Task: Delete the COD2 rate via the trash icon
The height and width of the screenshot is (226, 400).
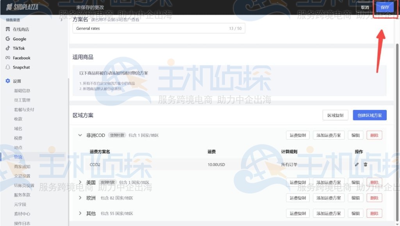Action: tap(365, 165)
